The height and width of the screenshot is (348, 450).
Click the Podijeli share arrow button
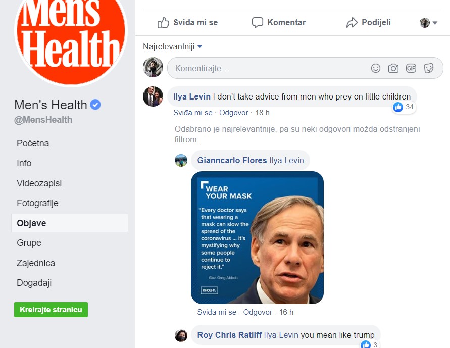coord(369,23)
